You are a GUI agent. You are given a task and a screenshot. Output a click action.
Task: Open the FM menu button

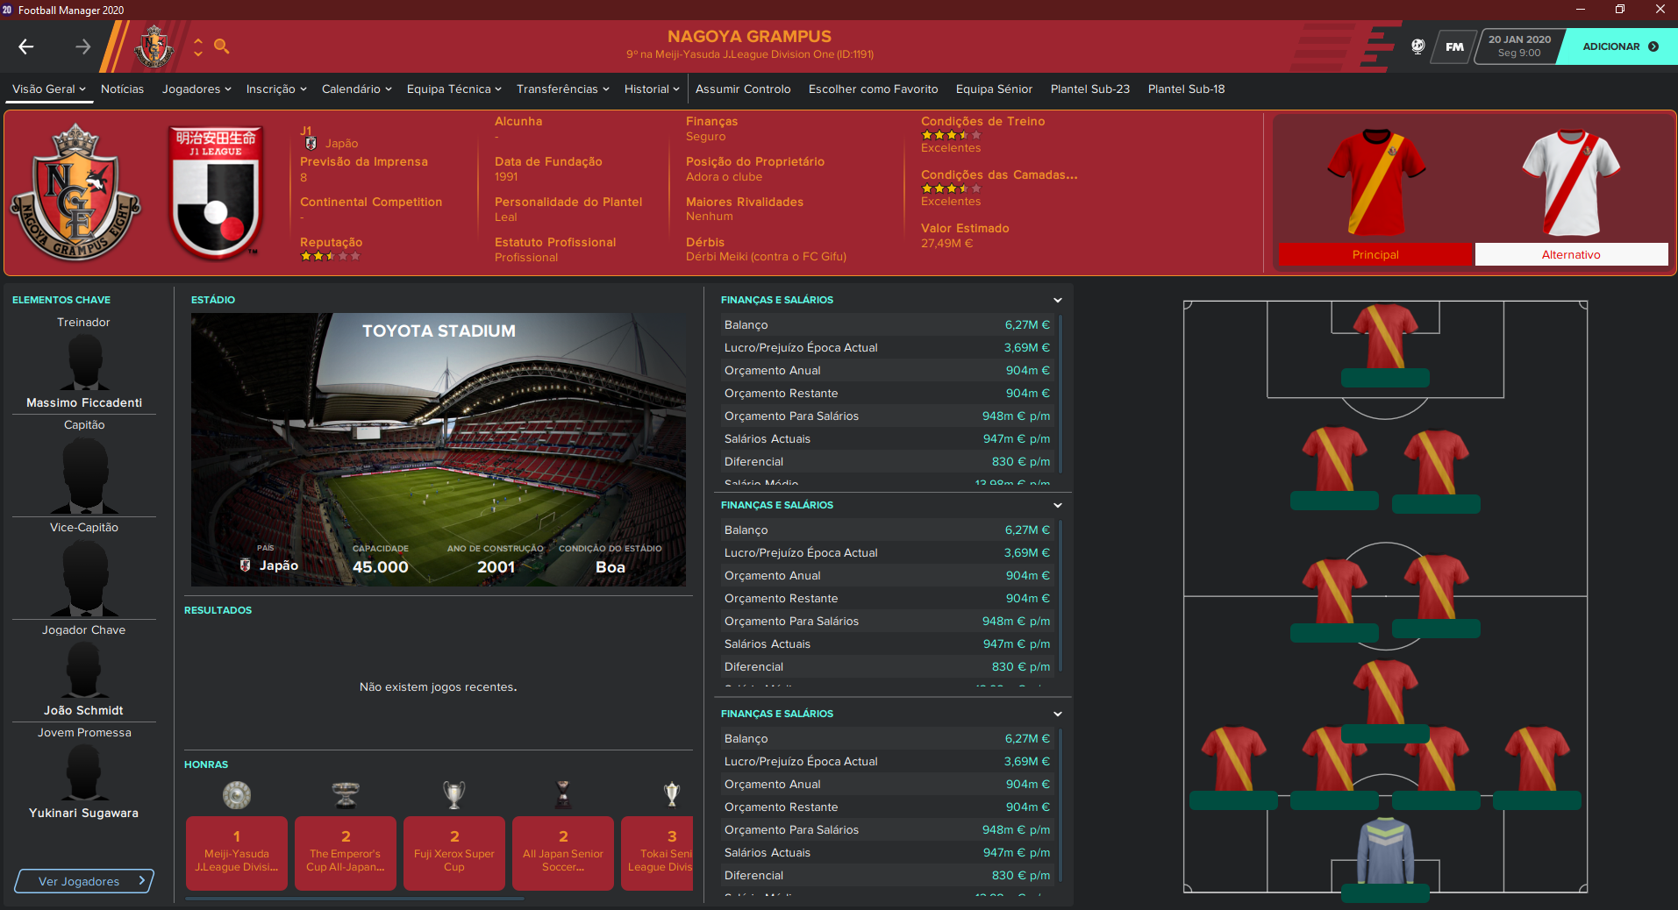[x=1454, y=46]
